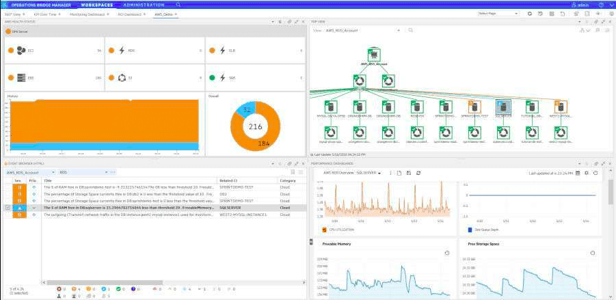The height and width of the screenshot is (300, 616).
Task: Sort events by Category column header
Action: point(291,180)
